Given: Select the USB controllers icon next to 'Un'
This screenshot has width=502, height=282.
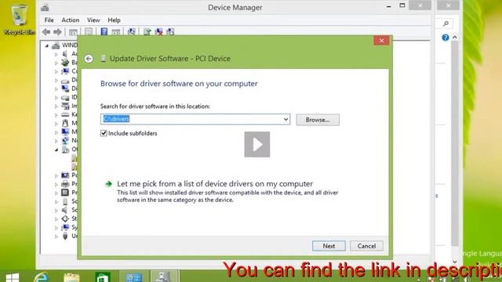Looking at the screenshot, I should click(65, 236).
